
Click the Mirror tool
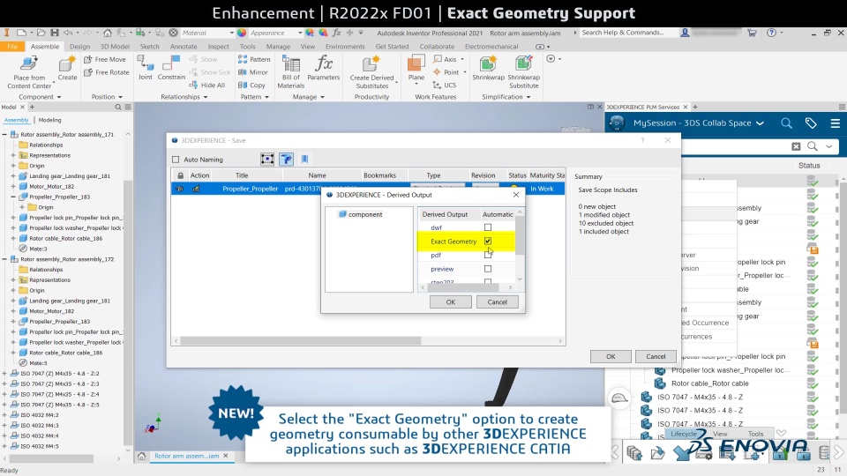pos(253,72)
